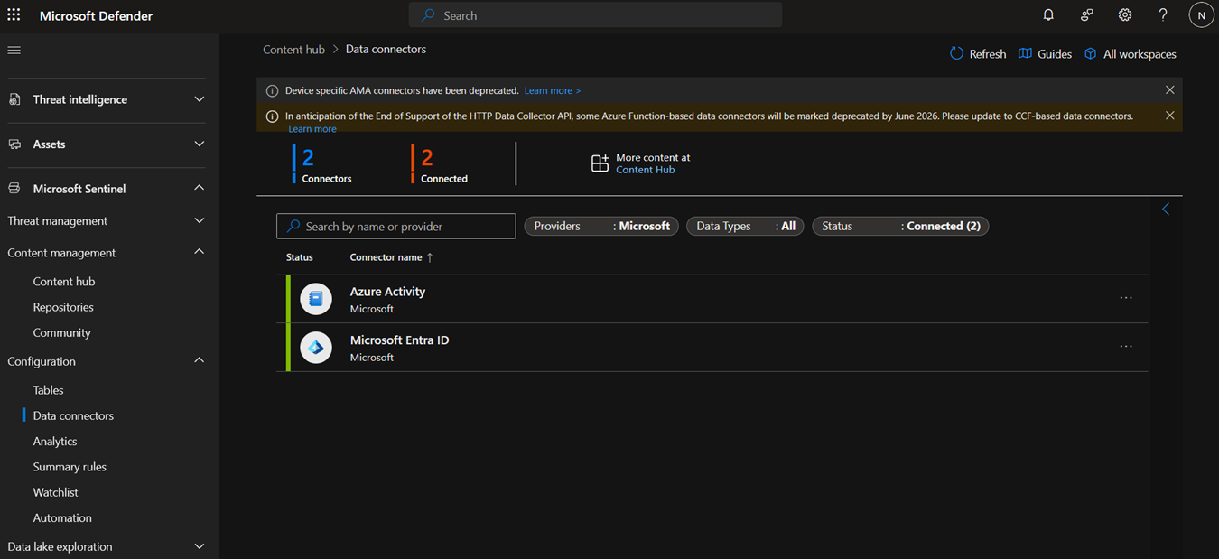Click the Refresh icon
The width and height of the screenshot is (1219, 559).
pos(956,53)
